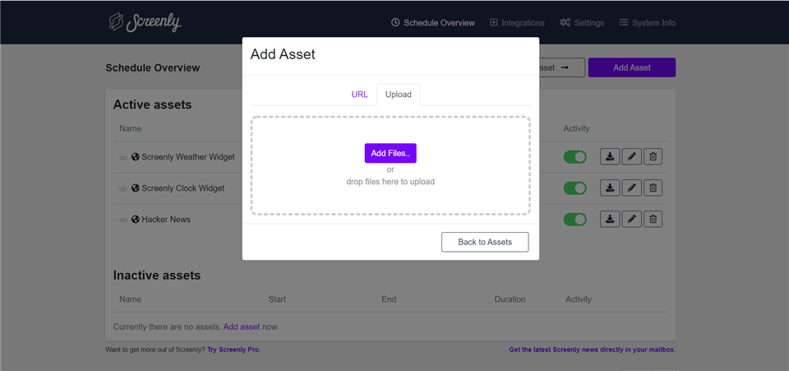Disable the Screenly Weather Widget activity toggle

tap(574, 157)
